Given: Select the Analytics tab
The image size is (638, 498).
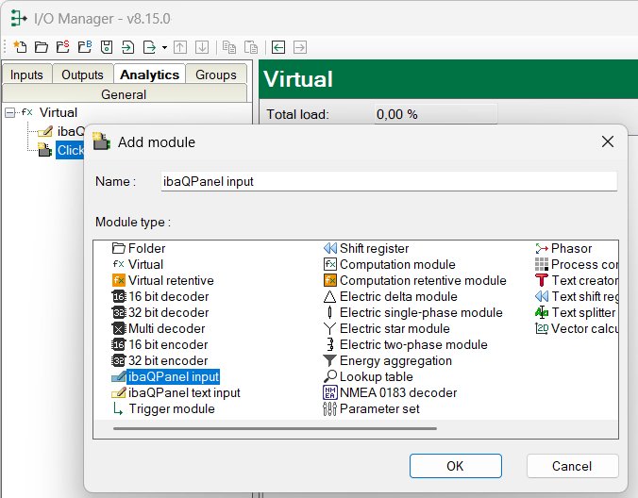Looking at the screenshot, I should click(x=149, y=75).
